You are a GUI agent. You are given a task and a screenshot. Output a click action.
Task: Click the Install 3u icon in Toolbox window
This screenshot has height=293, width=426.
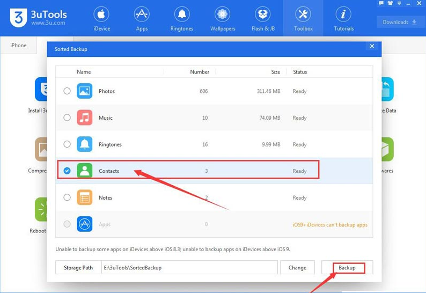[x=41, y=89]
